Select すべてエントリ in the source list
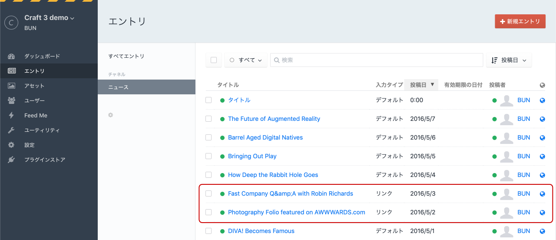Screen dimensions: 556x240 (x=126, y=57)
